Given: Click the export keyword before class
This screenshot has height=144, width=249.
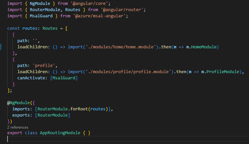Looking at the screenshot, I should point(15,133).
